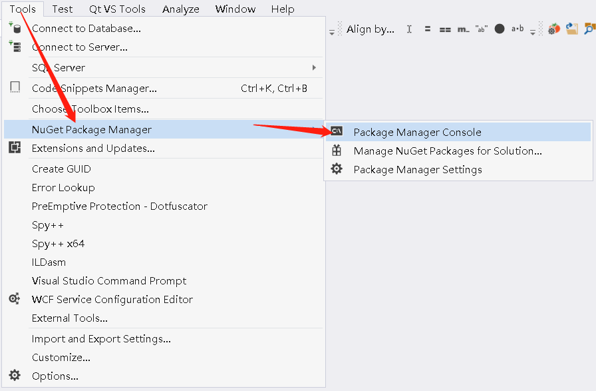Click the Manage NuGet Packages gift icon
596x391 pixels.
(x=337, y=151)
